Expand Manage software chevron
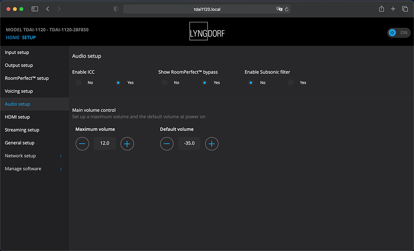The image size is (414, 251). tap(61, 169)
